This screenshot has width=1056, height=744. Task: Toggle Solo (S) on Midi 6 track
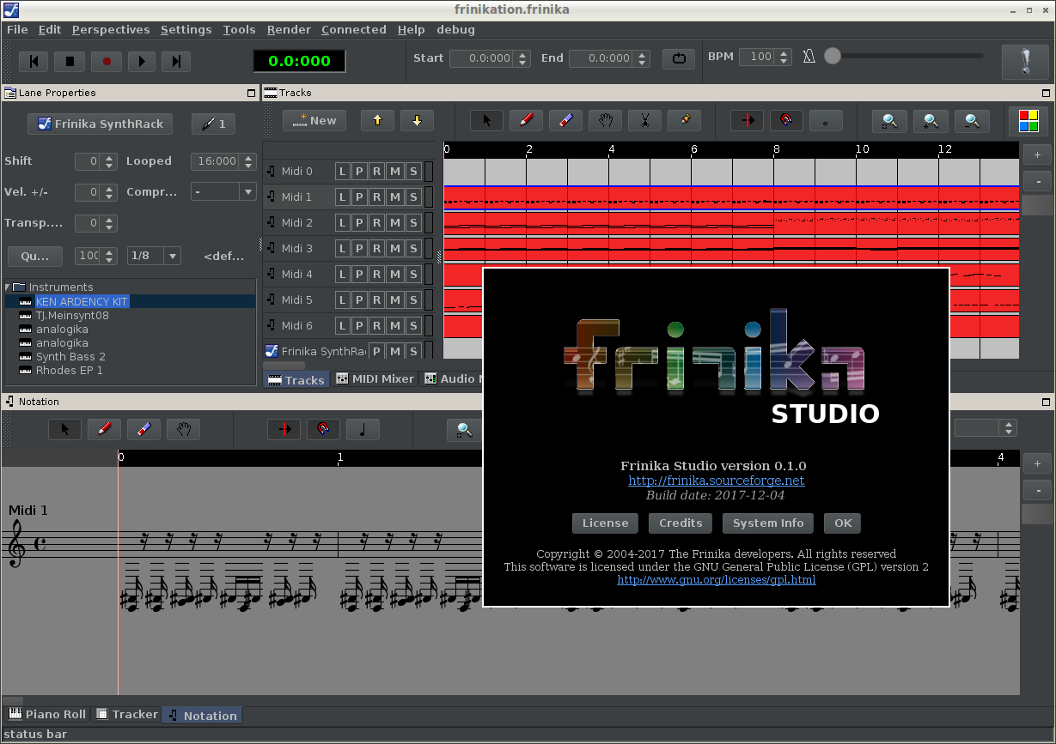pos(413,325)
